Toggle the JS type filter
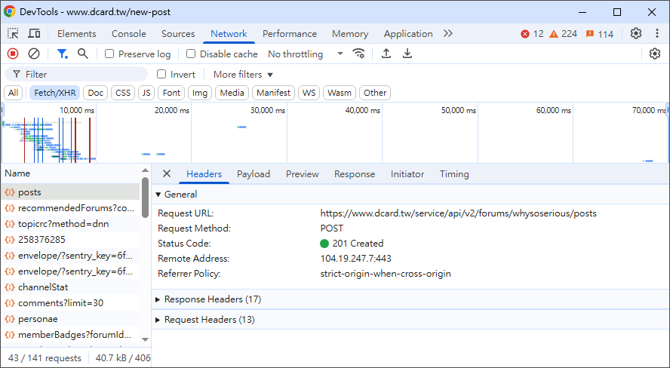This screenshot has width=670, height=368. click(x=146, y=93)
